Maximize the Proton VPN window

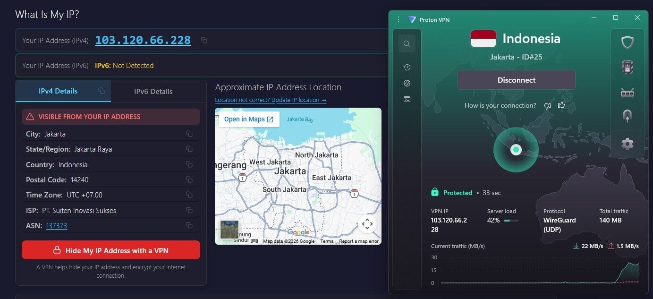point(616,17)
